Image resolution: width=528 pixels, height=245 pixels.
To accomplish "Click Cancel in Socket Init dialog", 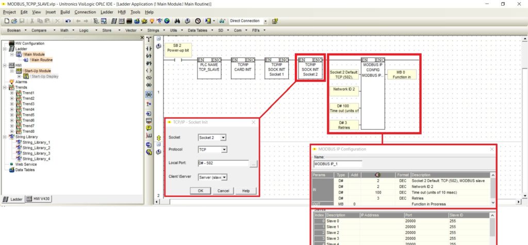I will click(223, 190).
